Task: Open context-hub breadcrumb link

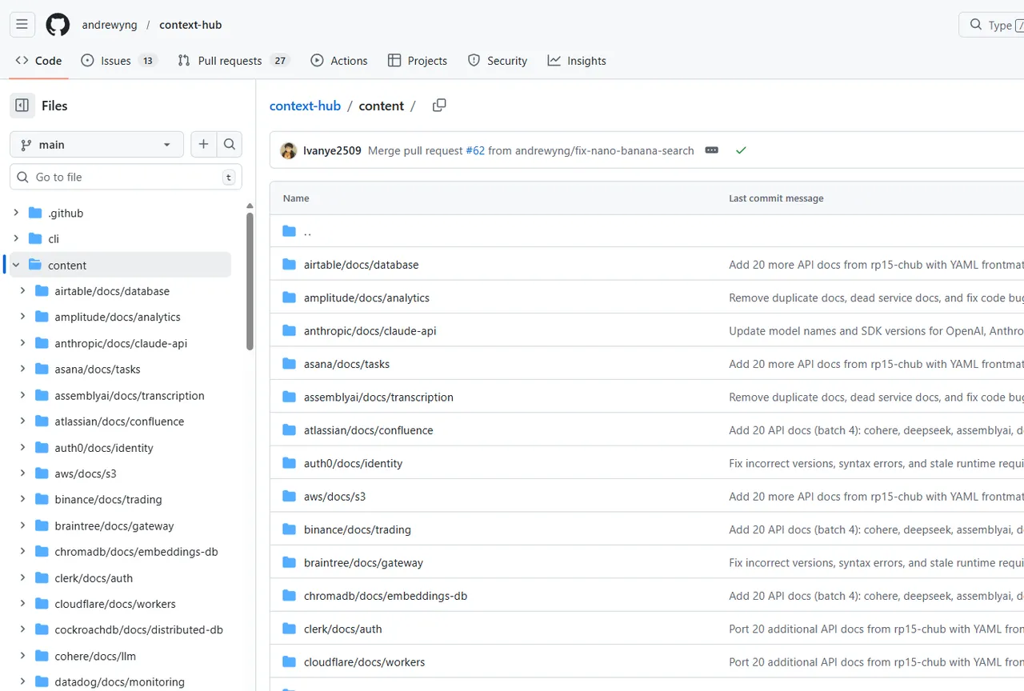Action: tap(305, 106)
